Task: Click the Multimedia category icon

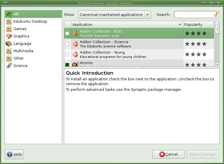Action: (9, 51)
